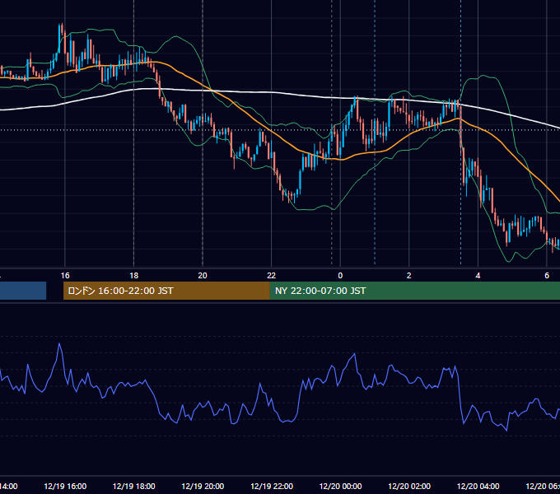Click the 22 hour axis label
The height and width of the screenshot is (494, 560).
tap(272, 276)
